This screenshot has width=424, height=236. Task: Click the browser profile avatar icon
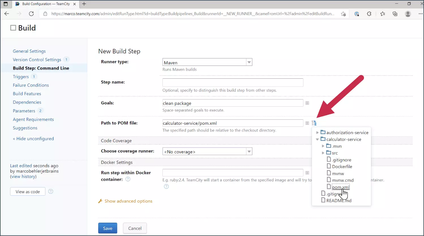pyautogui.click(x=408, y=14)
